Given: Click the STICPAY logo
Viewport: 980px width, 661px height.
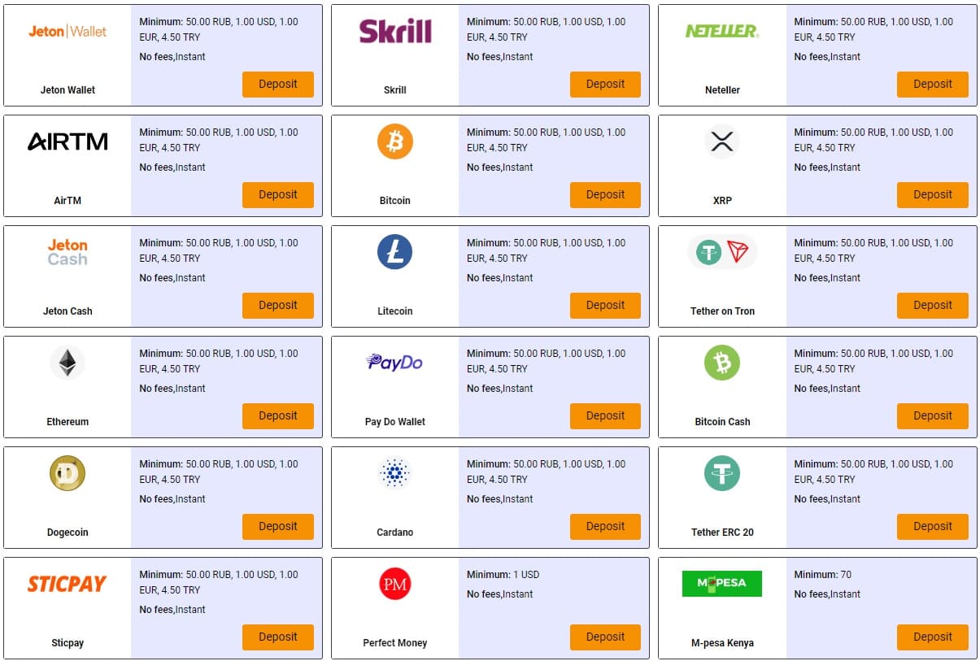Looking at the screenshot, I should [68, 584].
